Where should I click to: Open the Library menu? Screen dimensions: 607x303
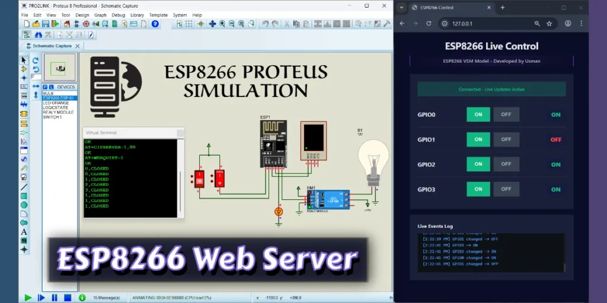tap(137, 15)
